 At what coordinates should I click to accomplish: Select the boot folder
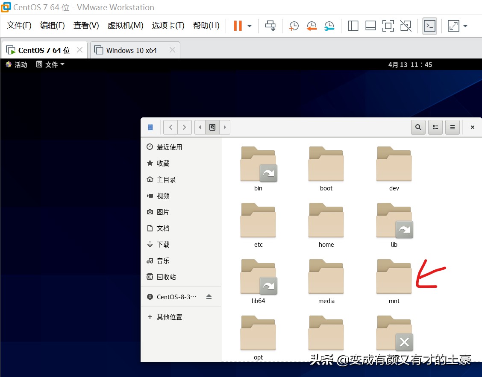point(326,170)
